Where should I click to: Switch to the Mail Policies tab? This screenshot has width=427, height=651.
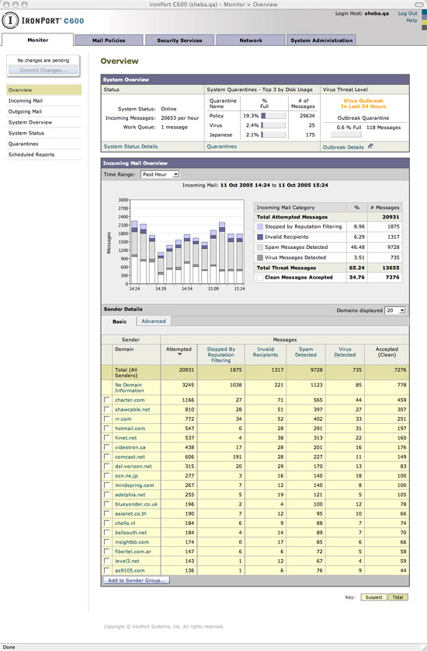[x=109, y=40]
